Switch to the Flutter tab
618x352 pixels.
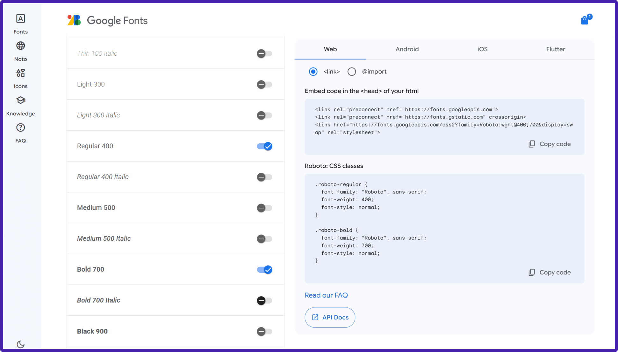[556, 49]
